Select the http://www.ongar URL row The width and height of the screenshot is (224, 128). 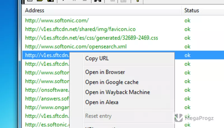[47, 107]
